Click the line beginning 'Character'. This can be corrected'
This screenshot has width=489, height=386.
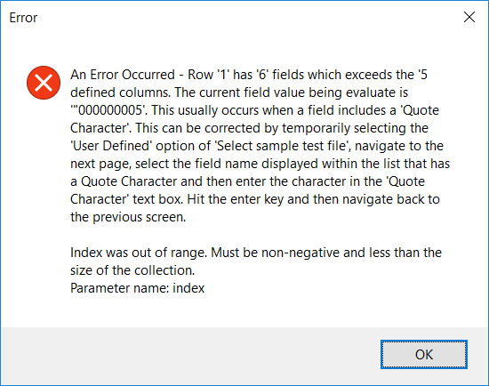[x=249, y=128]
